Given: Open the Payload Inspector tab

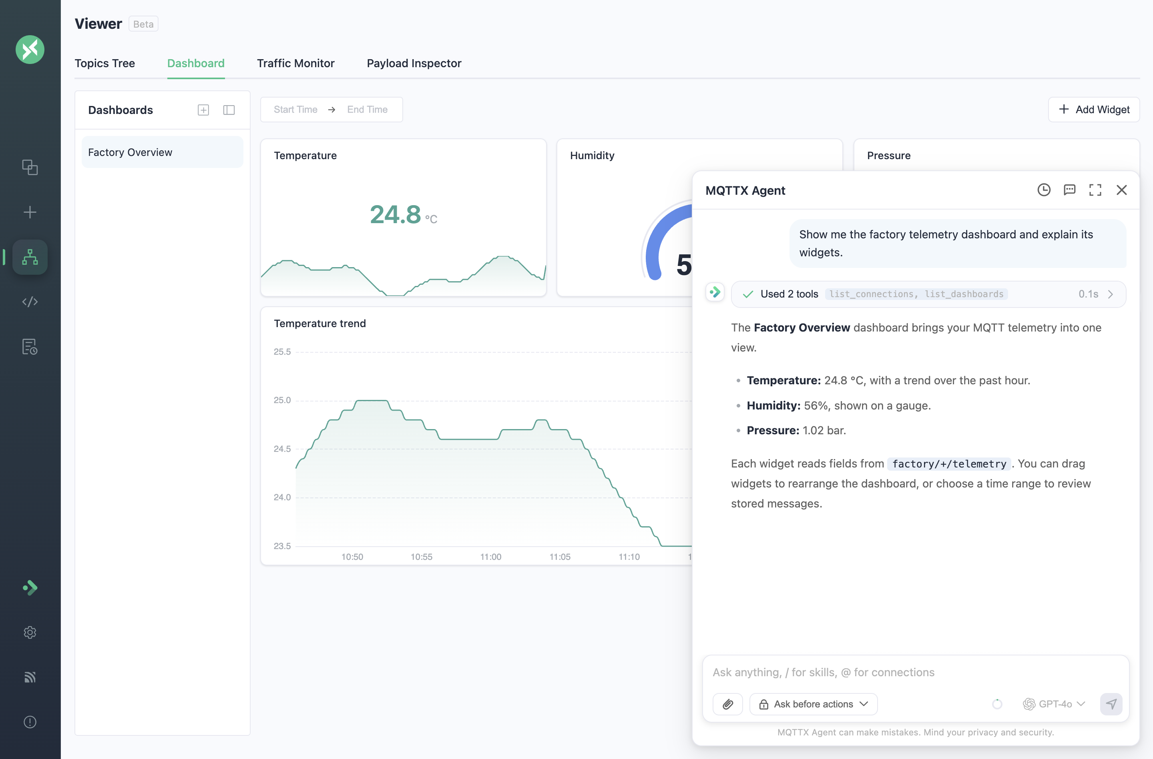Looking at the screenshot, I should tap(414, 64).
